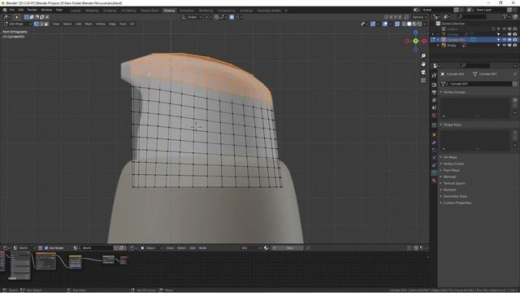Disable Empty object render camera icon
Viewport: 520px width, 293px height.
tap(515, 46)
